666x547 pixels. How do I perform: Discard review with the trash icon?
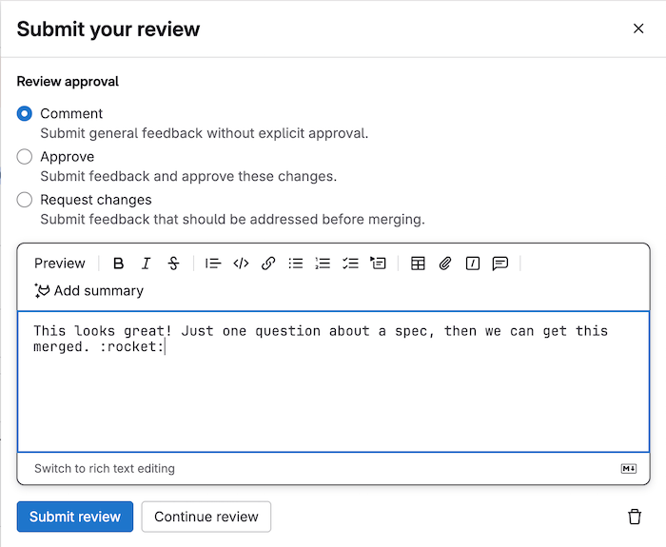point(635,517)
